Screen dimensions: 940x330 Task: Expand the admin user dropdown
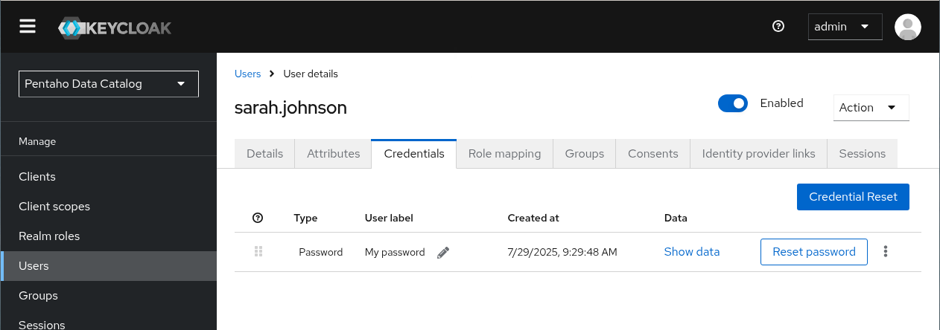pyautogui.click(x=845, y=27)
